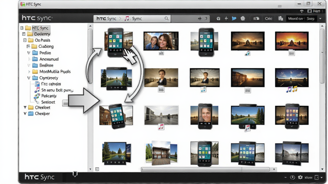The height and width of the screenshot is (184, 328).
Task: Click the gear icon in the top toolbar
Action: click(218, 19)
